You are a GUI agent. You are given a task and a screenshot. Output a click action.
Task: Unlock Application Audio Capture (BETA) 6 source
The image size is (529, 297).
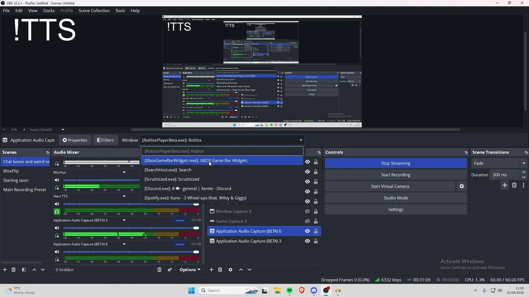(x=316, y=231)
